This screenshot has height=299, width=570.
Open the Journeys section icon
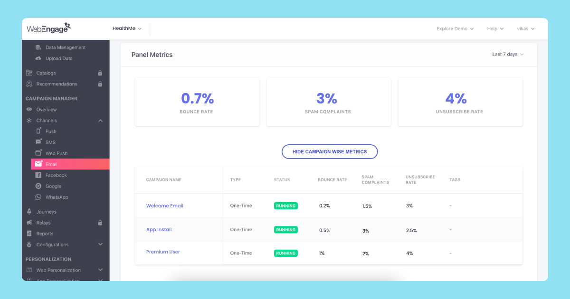[29, 211]
